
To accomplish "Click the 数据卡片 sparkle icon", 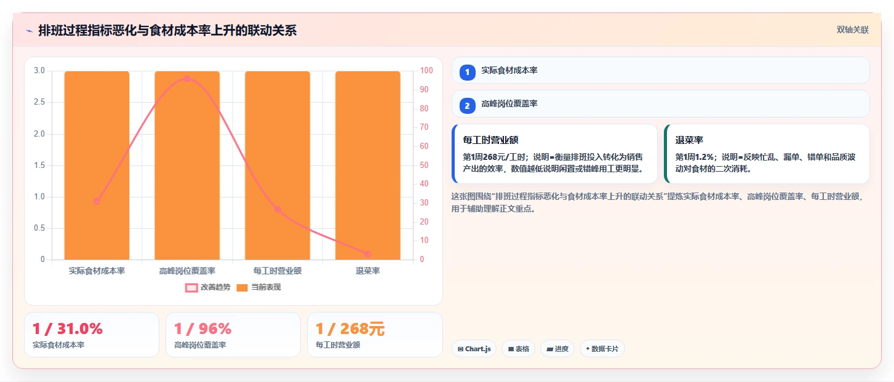I will 588,349.
